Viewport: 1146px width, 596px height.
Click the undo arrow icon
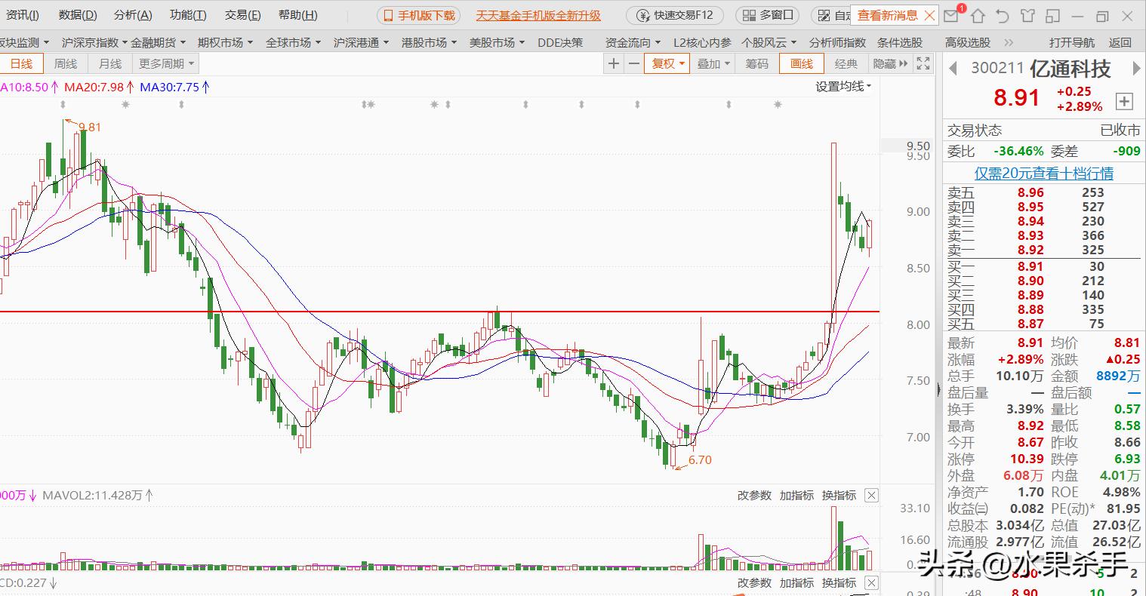[x=1003, y=16]
